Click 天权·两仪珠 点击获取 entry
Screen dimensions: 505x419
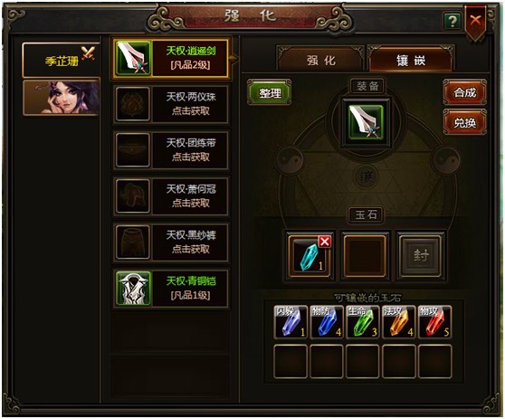point(171,104)
